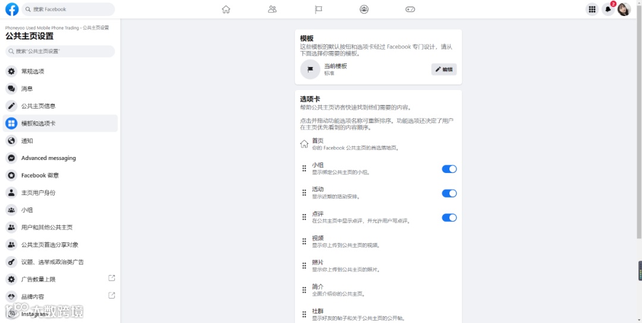
Task: Click the 公共主页设置 breadcrumb text
Action: pos(96,28)
